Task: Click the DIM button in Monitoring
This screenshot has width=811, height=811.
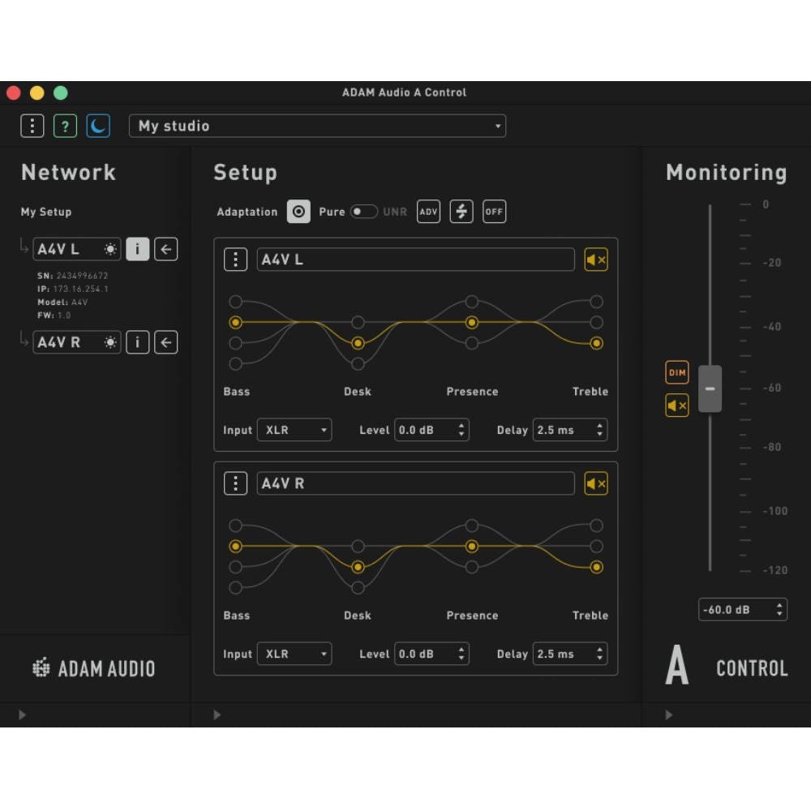Action: click(676, 372)
